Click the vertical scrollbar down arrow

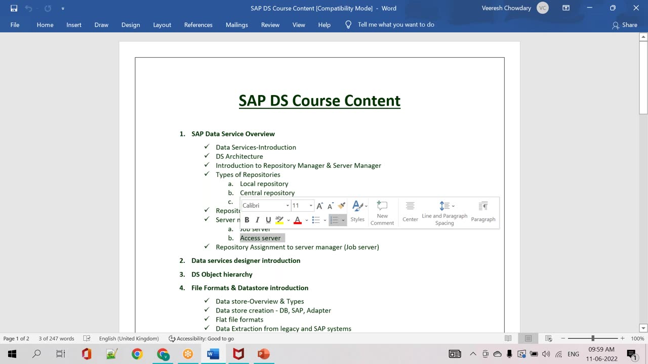[643, 328]
